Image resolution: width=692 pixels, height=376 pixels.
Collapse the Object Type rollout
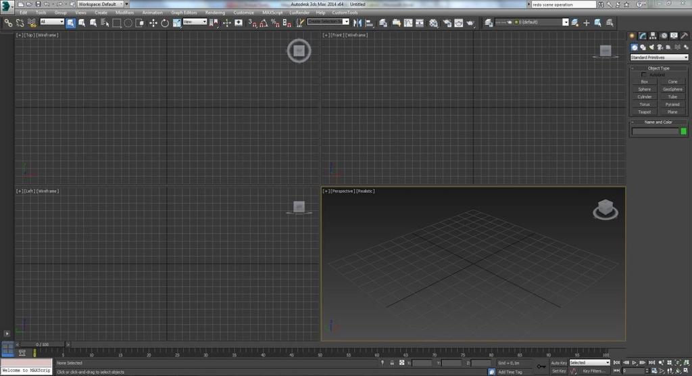[658, 68]
